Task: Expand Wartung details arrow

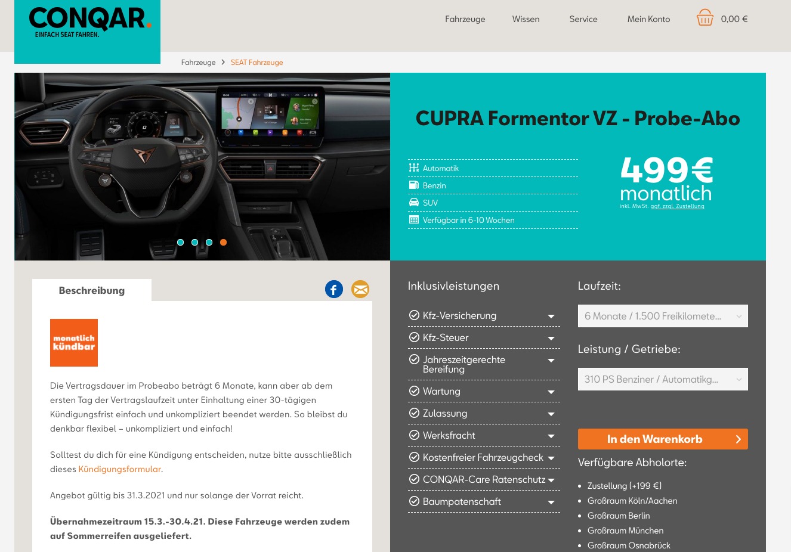Action: click(551, 392)
